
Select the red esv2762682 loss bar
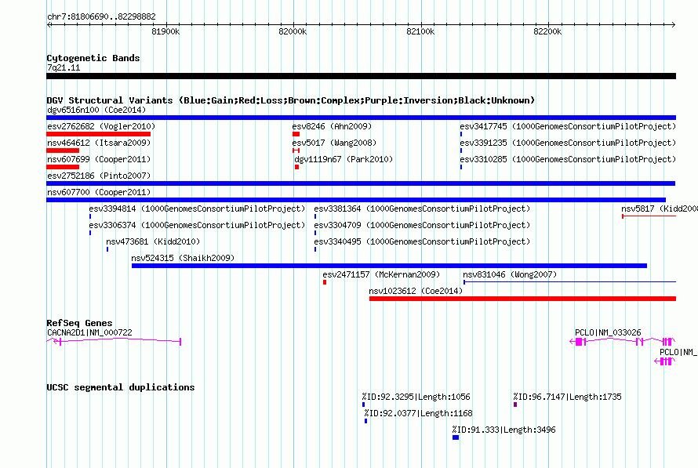click(x=98, y=134)
